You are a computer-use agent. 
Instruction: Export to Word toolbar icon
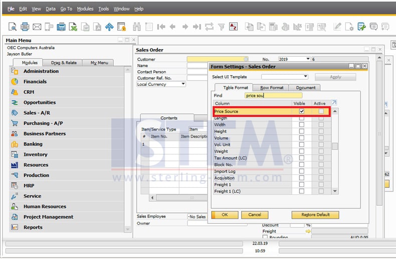(85, 27)
